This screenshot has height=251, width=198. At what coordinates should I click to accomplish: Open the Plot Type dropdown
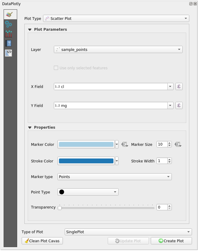click(x=186, y=18)
